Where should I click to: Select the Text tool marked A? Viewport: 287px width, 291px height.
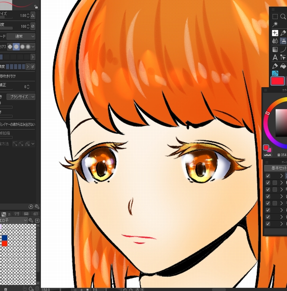[275, 57]
